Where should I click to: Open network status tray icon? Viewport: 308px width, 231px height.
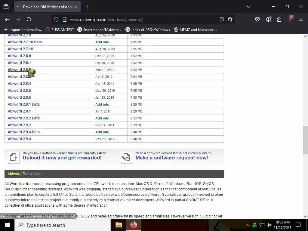tap(262, 225)
